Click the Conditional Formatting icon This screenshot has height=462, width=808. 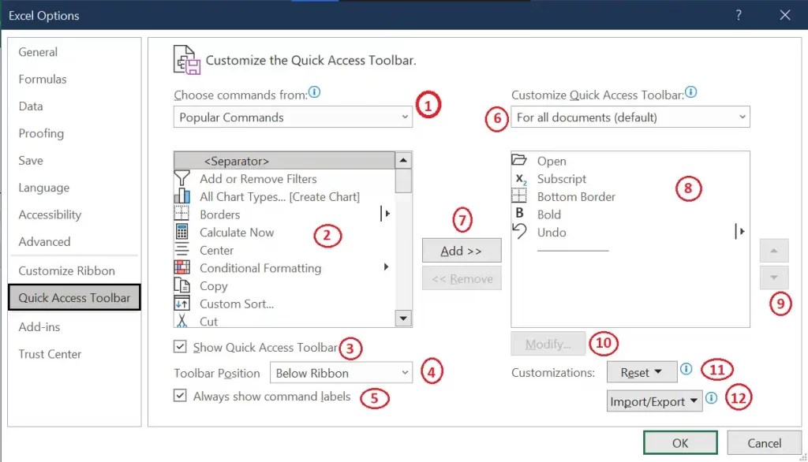(182, 267)
